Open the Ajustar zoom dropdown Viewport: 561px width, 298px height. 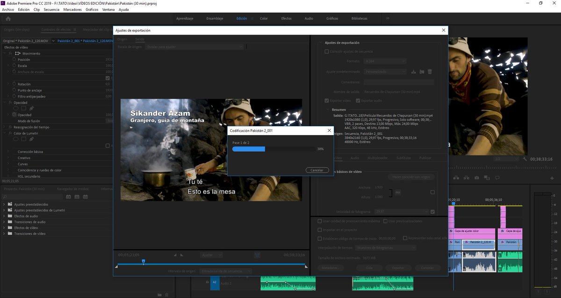coord(212,255)
